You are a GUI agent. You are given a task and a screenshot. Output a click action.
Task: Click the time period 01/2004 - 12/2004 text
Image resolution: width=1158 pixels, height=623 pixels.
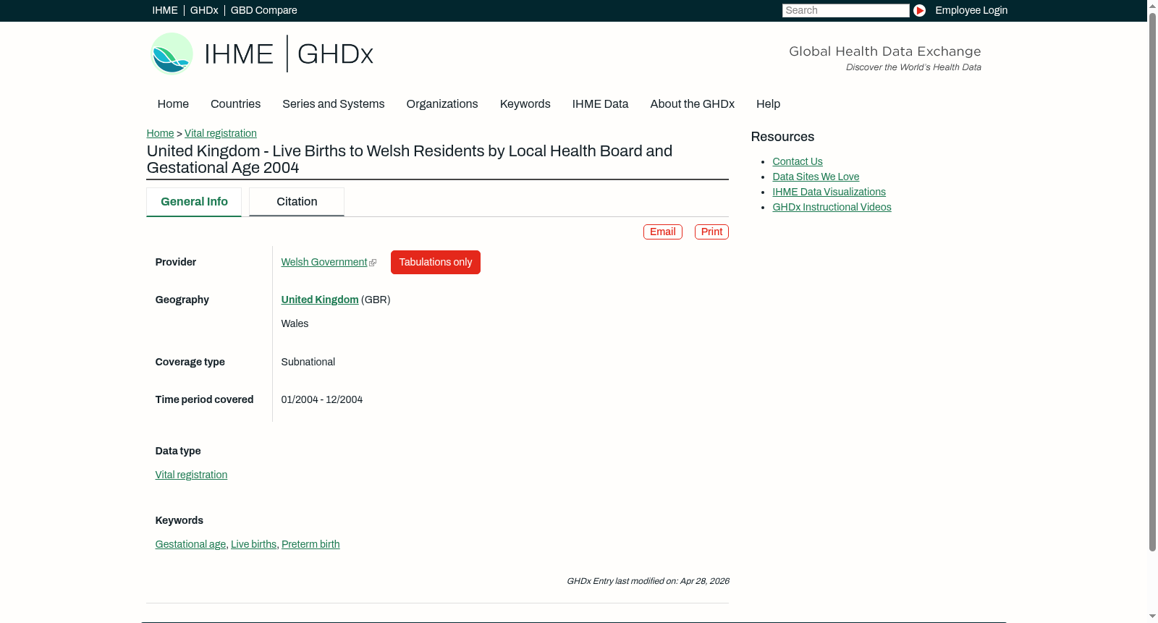coord(322,399)
